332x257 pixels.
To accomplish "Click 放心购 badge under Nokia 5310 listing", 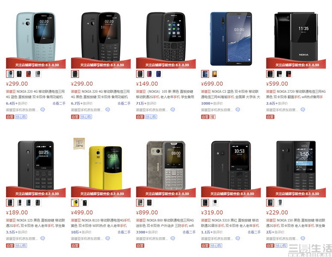I will pyautogui.click(x=216, y=246).
